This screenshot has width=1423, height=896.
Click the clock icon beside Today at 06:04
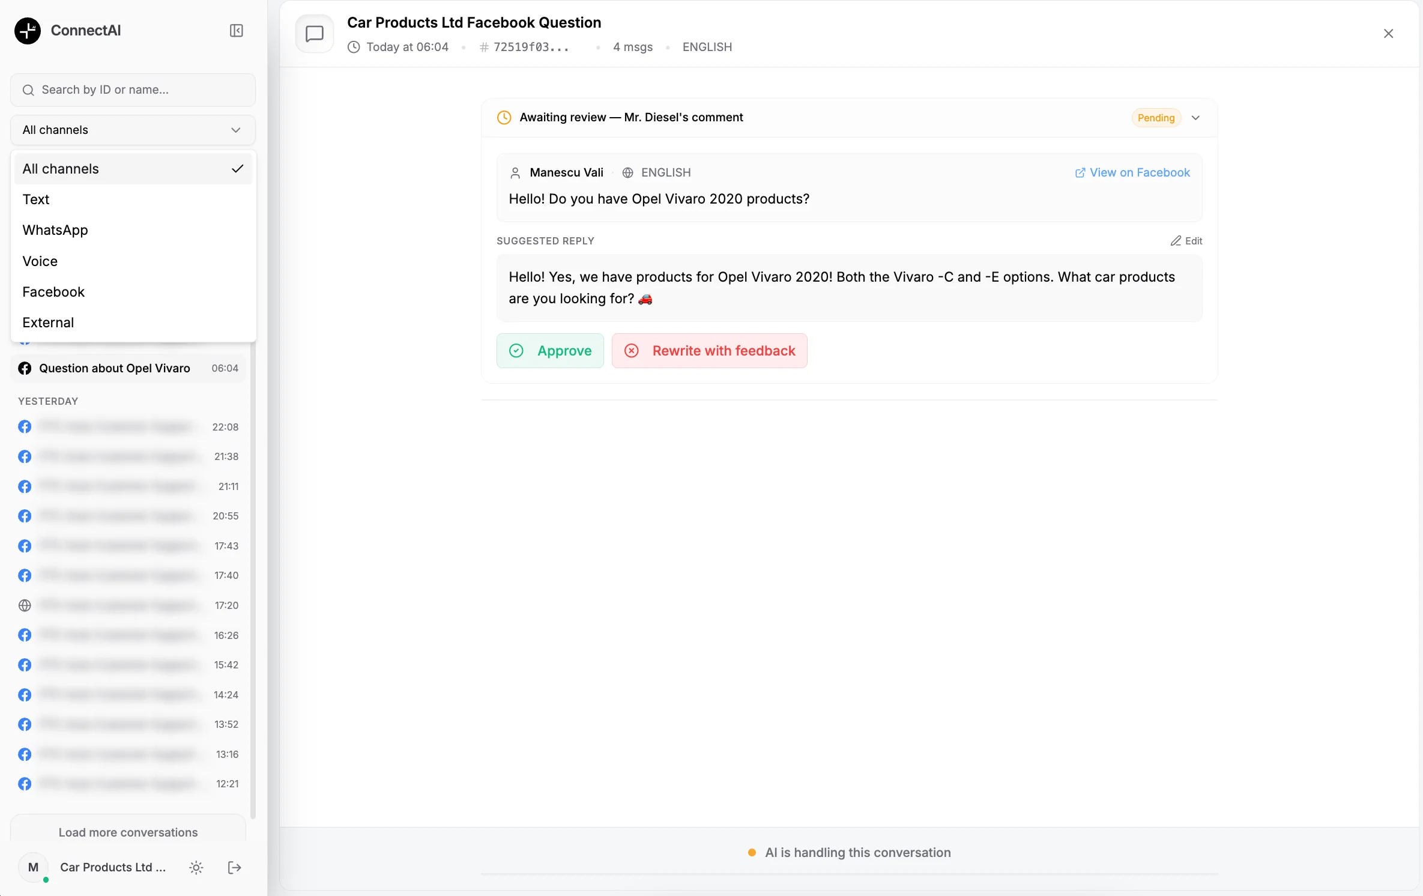[354, 47]
